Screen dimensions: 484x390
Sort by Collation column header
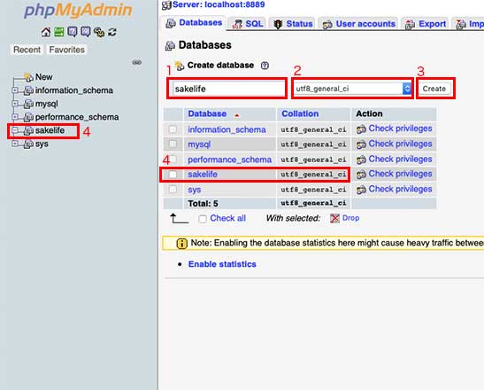300,113
